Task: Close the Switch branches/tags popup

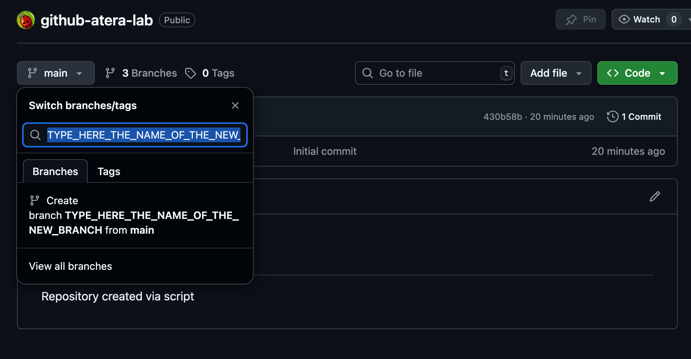Action: 235,105
